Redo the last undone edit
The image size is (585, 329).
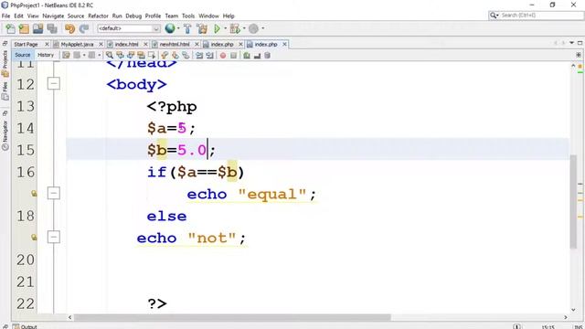coord(84,28)
